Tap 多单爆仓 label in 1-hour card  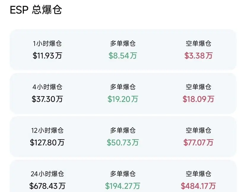pos(123,44)
